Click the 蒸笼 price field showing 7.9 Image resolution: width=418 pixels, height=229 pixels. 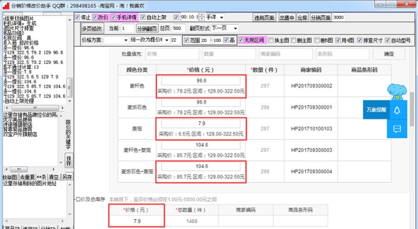click(x=201, y=123)
